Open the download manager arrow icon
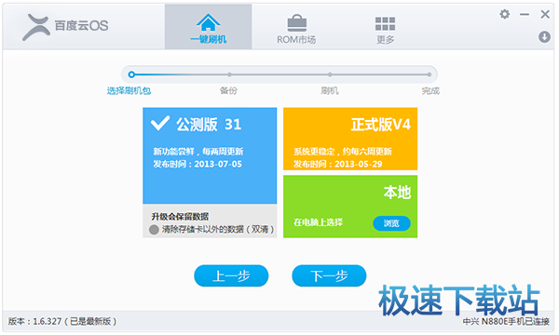 click(x=544, y=36)
